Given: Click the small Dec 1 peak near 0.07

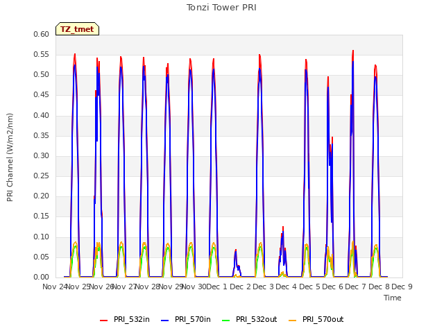Looking at the screenshot, I should (236, 251).
